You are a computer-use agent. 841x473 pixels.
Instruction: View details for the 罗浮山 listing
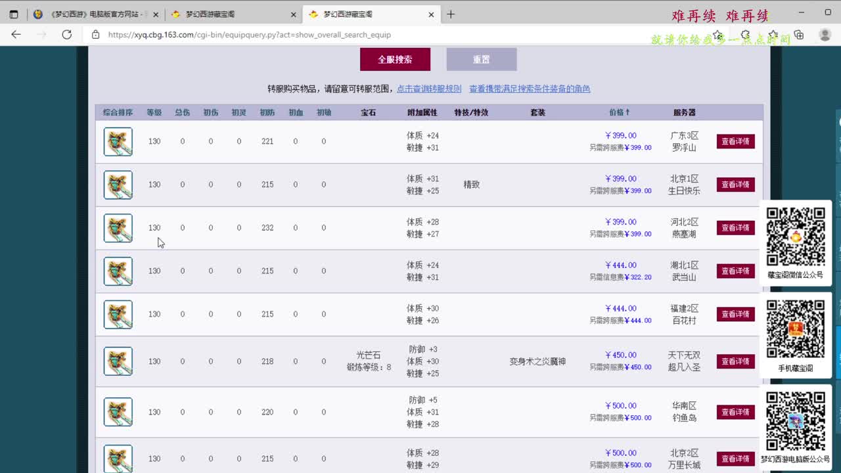pos(735,141)
